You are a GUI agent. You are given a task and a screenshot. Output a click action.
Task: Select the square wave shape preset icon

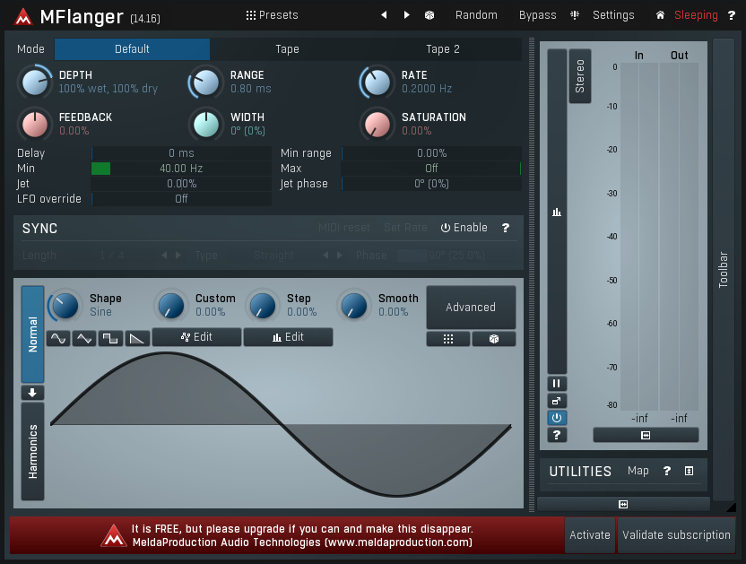[110, 339]
